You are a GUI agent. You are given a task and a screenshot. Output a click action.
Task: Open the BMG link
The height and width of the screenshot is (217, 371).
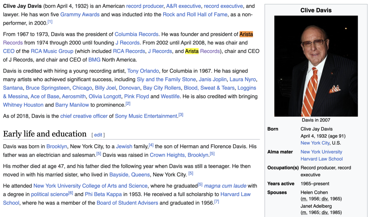[x=94, y=60]
